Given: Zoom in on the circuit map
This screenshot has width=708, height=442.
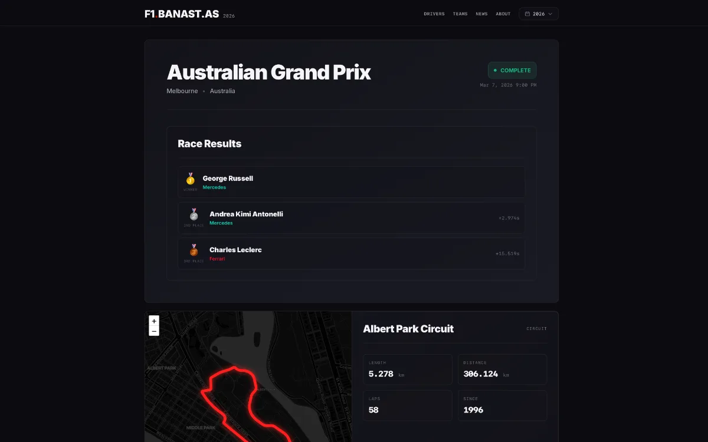Looking at the screenshot, I should tap(154, 320).
